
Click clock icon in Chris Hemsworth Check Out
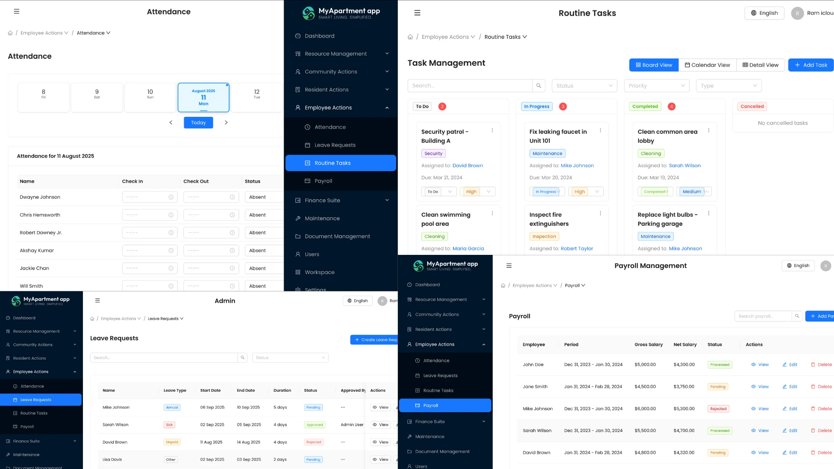pos(232,215)
